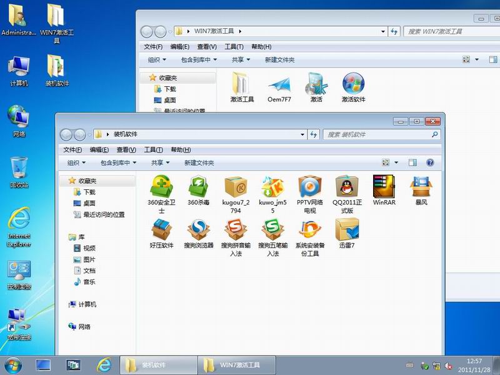Open address history dropdown in WIN7激活工具 window
The height and width of the screenshot is (375, 500).
tap(383, 31)
